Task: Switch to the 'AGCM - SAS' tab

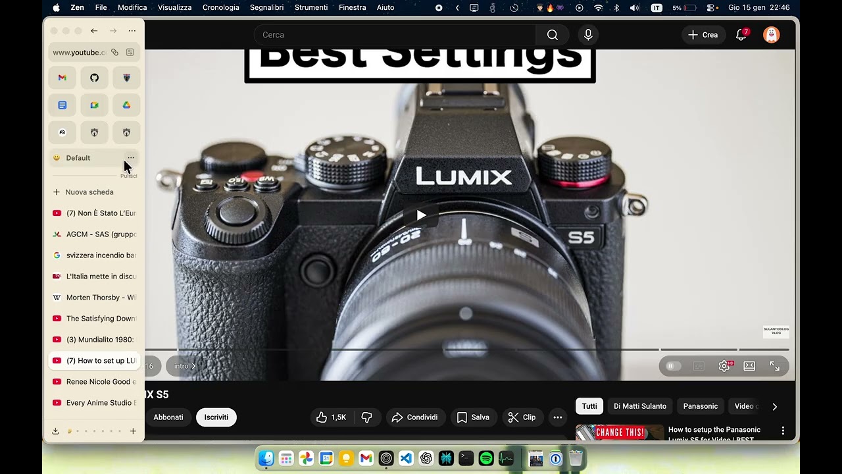Action: tap(95, 234)
